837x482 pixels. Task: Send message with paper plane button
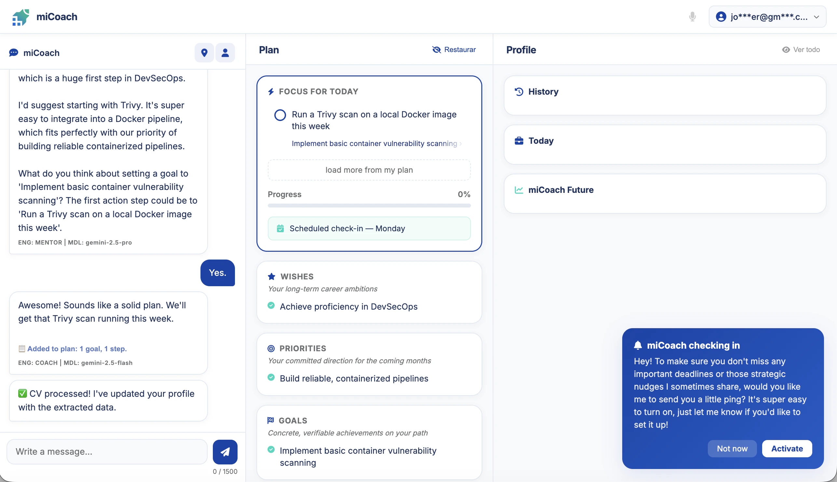click(225, 451)
